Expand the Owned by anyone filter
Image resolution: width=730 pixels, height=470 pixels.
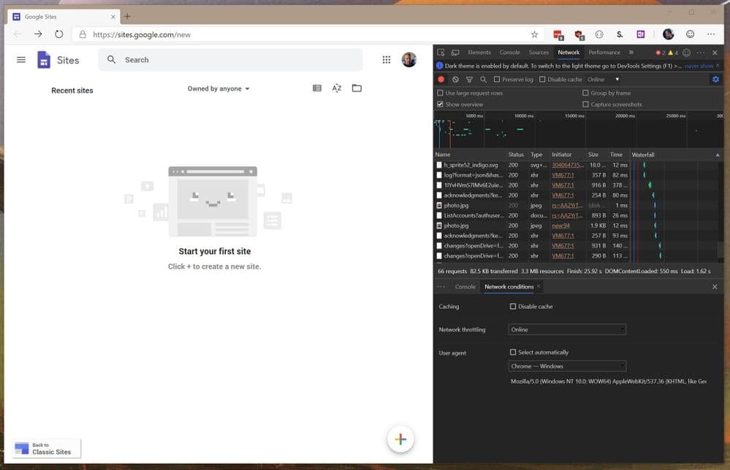218,88
